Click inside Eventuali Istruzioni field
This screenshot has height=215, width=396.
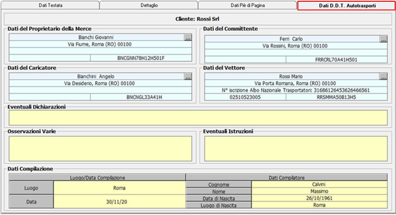pos(296,148)
